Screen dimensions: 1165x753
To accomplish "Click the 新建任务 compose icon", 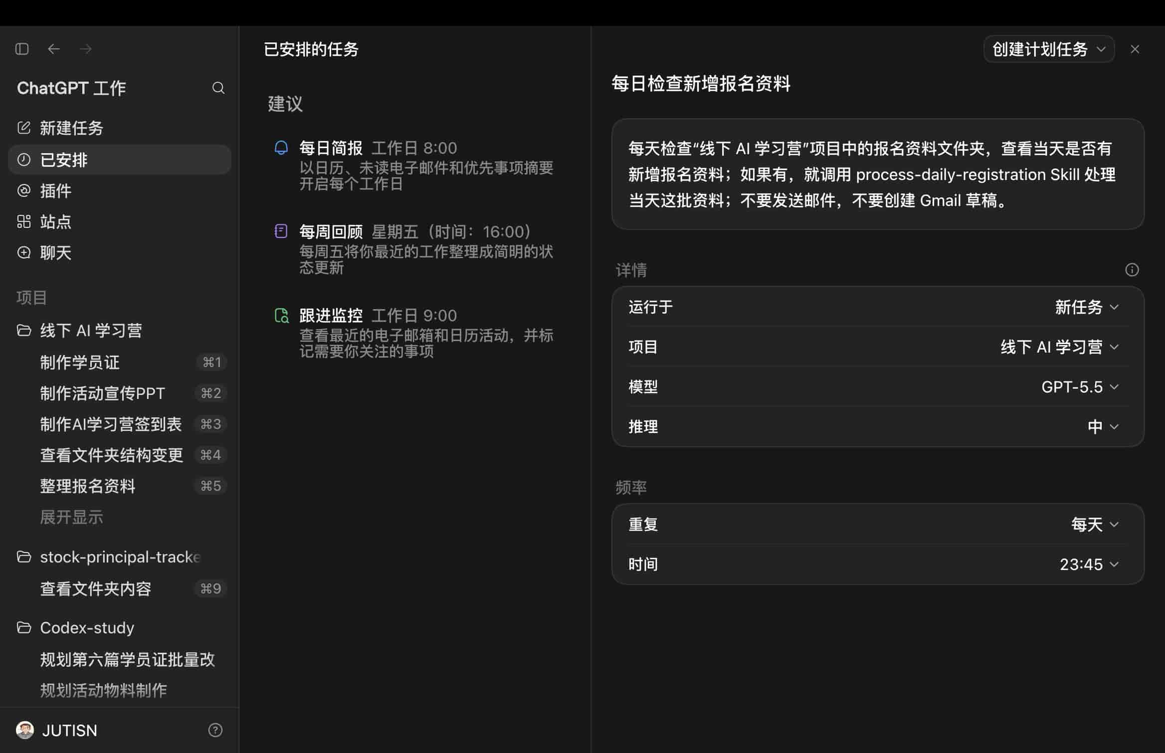I will (x=24, y=128).
